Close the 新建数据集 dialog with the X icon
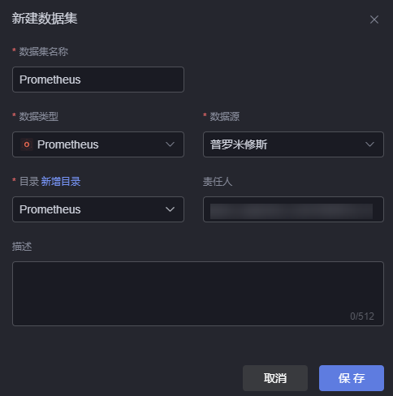Viewport: 393px width, 396px height. pyautogui.click(x=374, y=19)
